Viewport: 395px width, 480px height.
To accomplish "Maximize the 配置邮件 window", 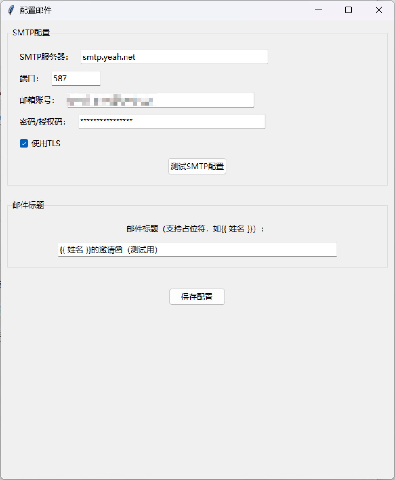I will [x=348, y=10].
